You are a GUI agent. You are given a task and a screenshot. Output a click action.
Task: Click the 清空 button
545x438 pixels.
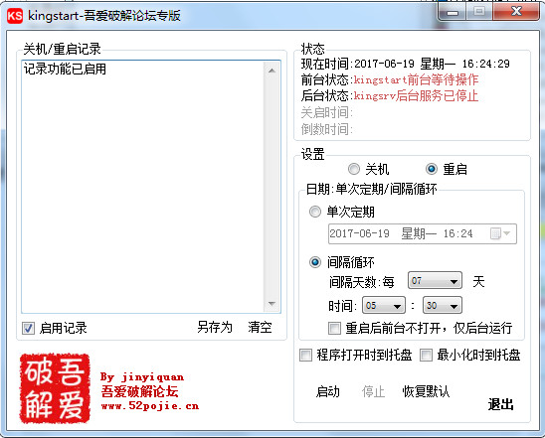[260, 327]
